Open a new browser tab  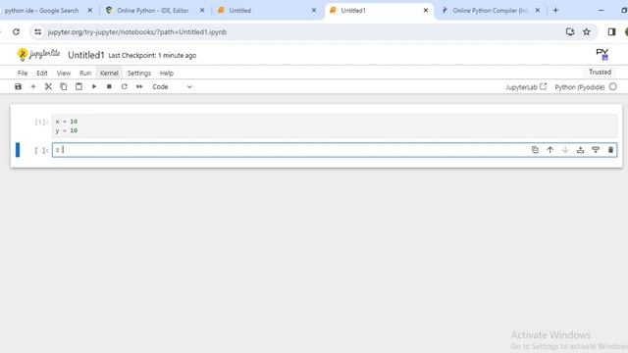coord(555,11)
